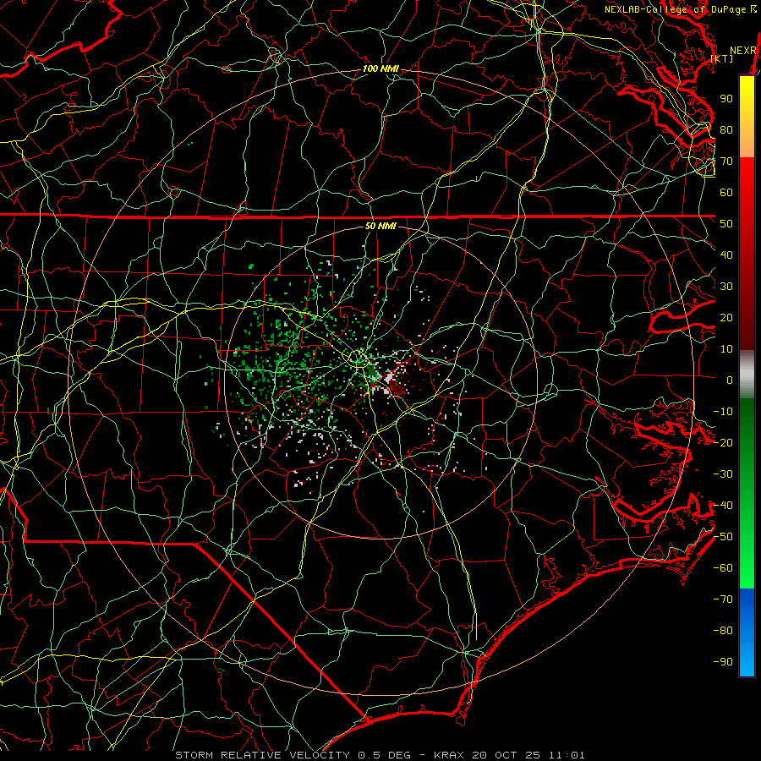
Task: Click the 40 value on the velocity scale
Action: tap(726, 255)
